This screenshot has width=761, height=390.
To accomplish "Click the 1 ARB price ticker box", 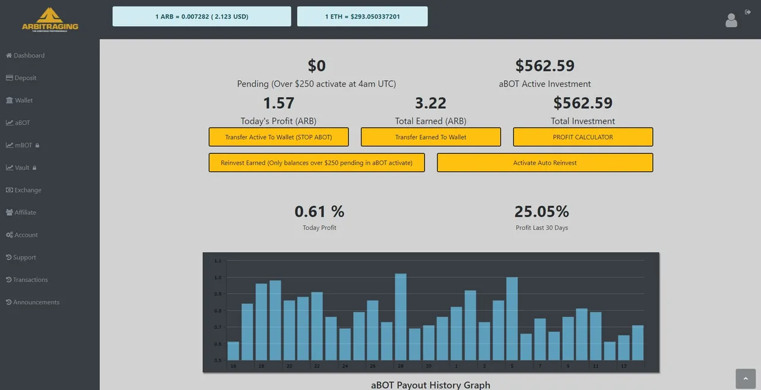I will [x=202, y=17].
